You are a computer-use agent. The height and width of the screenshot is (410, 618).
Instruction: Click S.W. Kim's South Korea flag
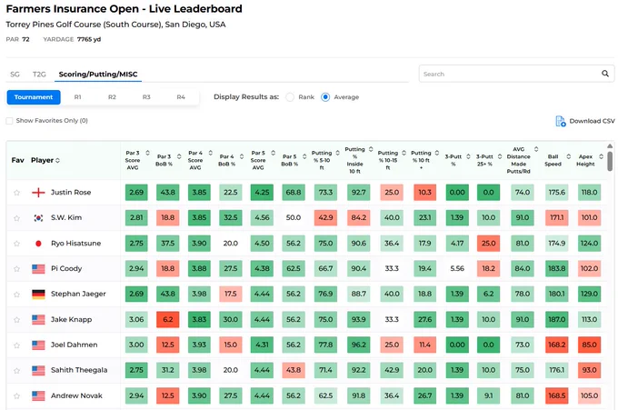(38, 217)
